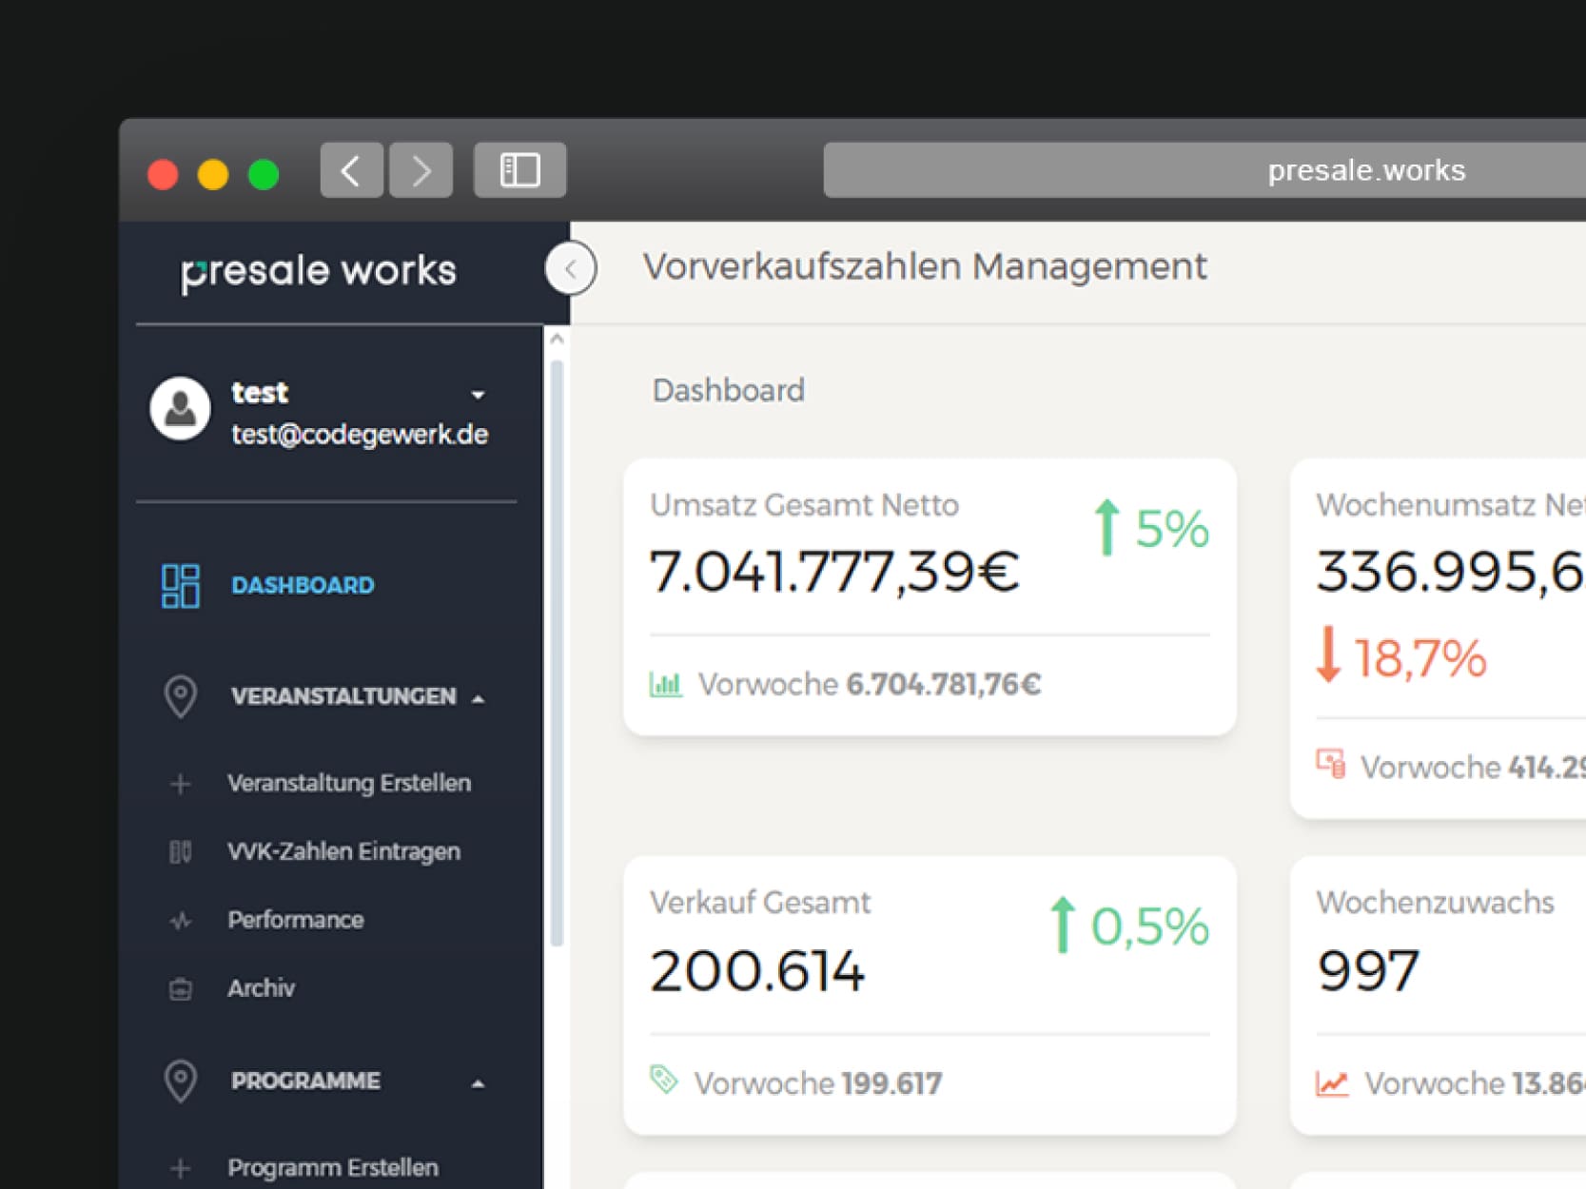Open the PROGRAMME menu label
Image resolution: width=1586 pixels, height=1189 pixels.
(305, 1082)
